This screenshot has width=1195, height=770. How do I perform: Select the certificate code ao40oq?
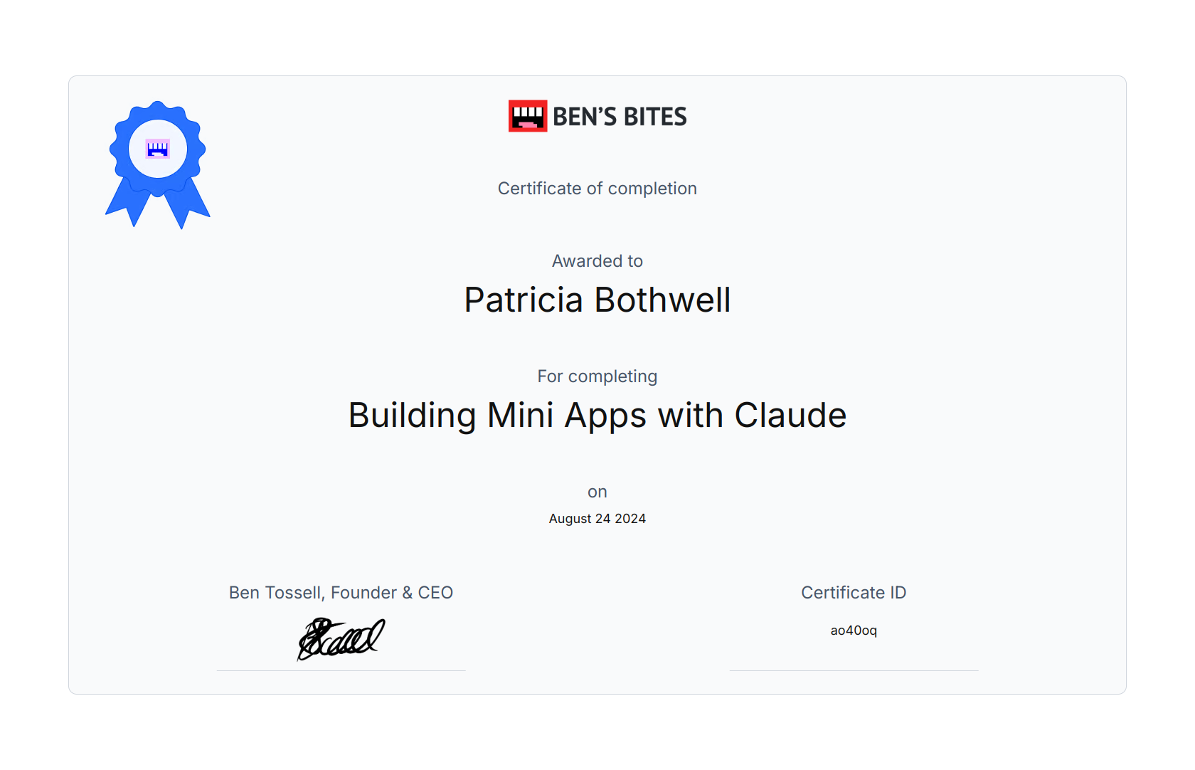(x=854, y=631)
